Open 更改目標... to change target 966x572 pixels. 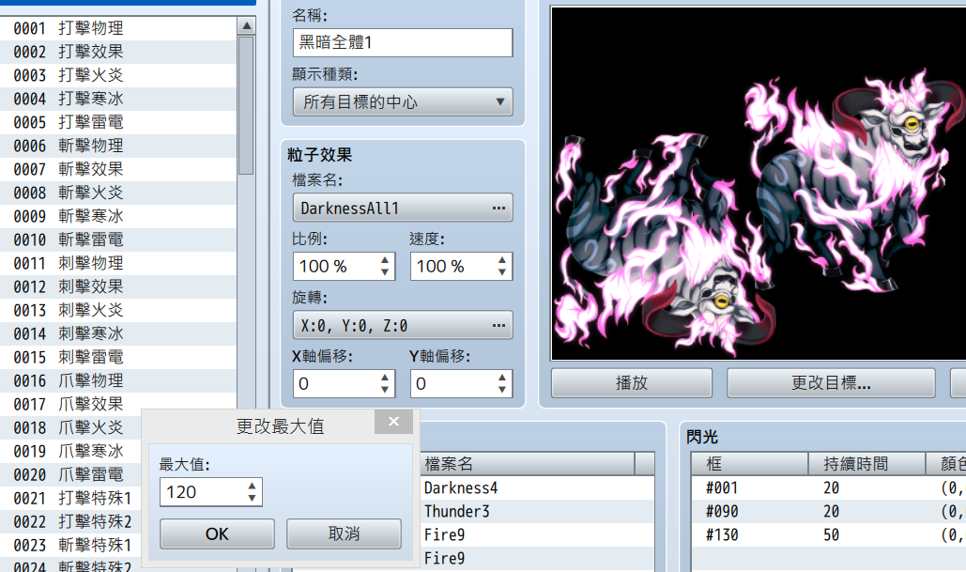(831, 383)
